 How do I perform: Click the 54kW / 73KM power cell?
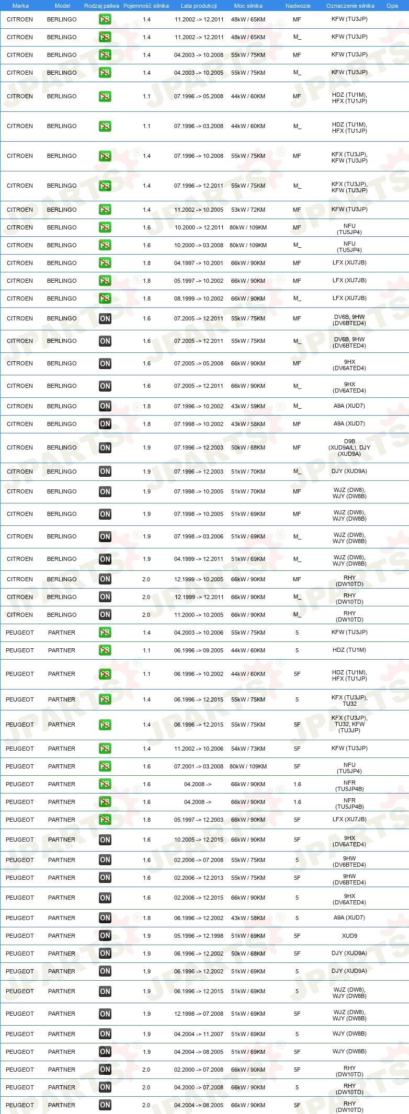[248, 749]
